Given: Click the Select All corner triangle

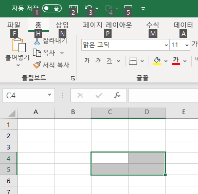Looking at the screenshot, I should pos(12,113).
